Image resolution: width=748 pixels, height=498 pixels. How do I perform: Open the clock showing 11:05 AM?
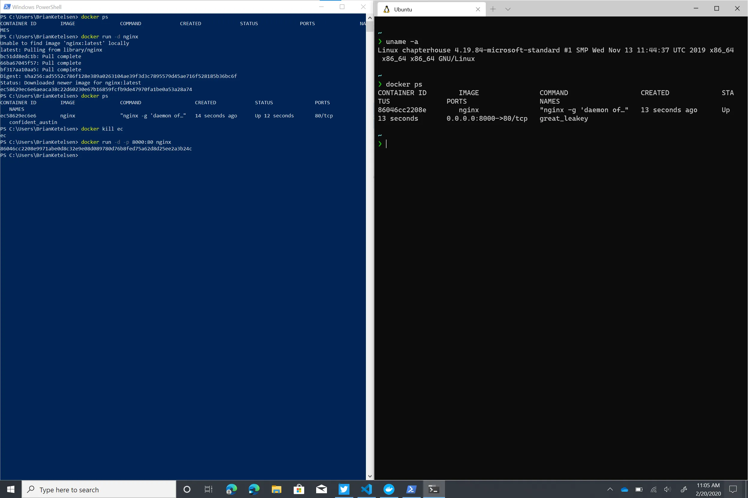tap(708, 489)
